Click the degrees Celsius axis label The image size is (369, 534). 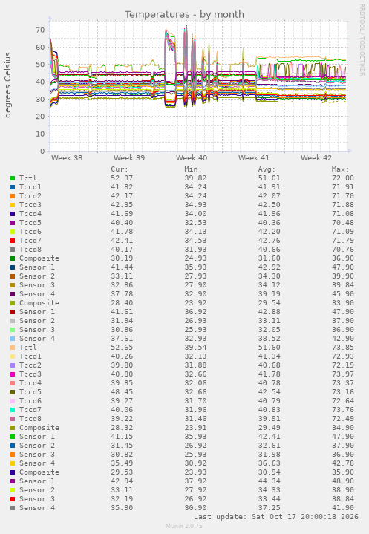pos(7,85)
